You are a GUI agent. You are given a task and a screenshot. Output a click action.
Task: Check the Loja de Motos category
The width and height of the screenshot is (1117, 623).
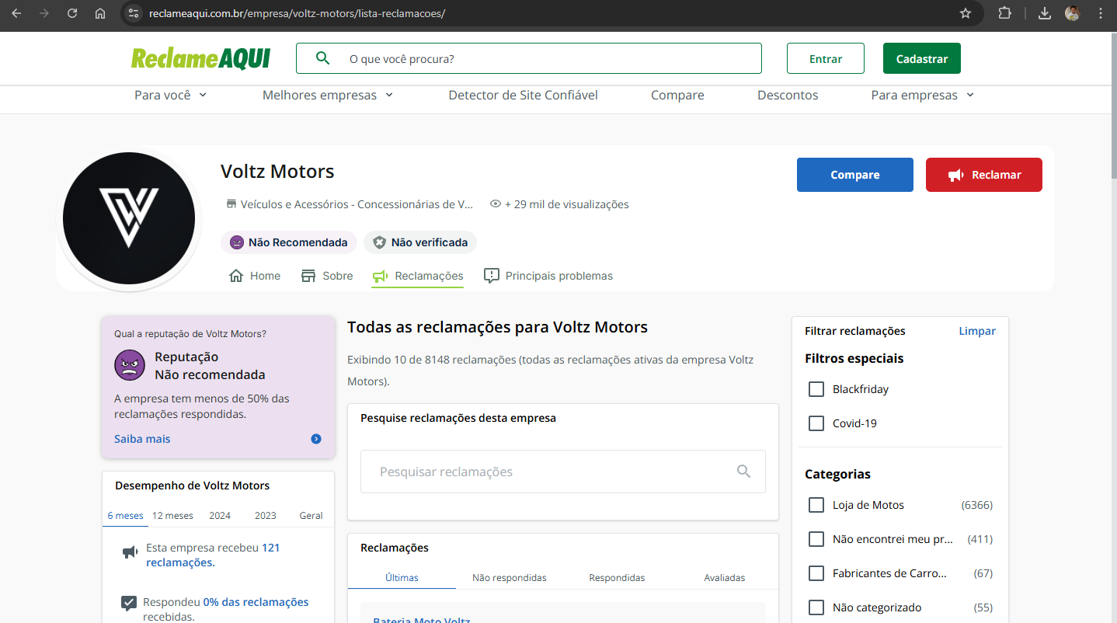pos(816,505)
